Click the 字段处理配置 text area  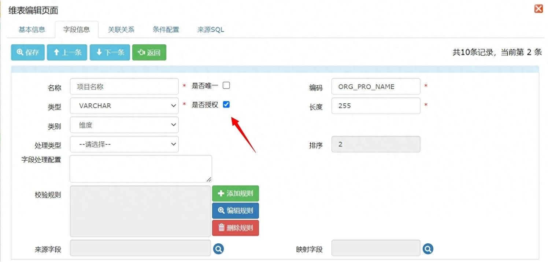141,169
